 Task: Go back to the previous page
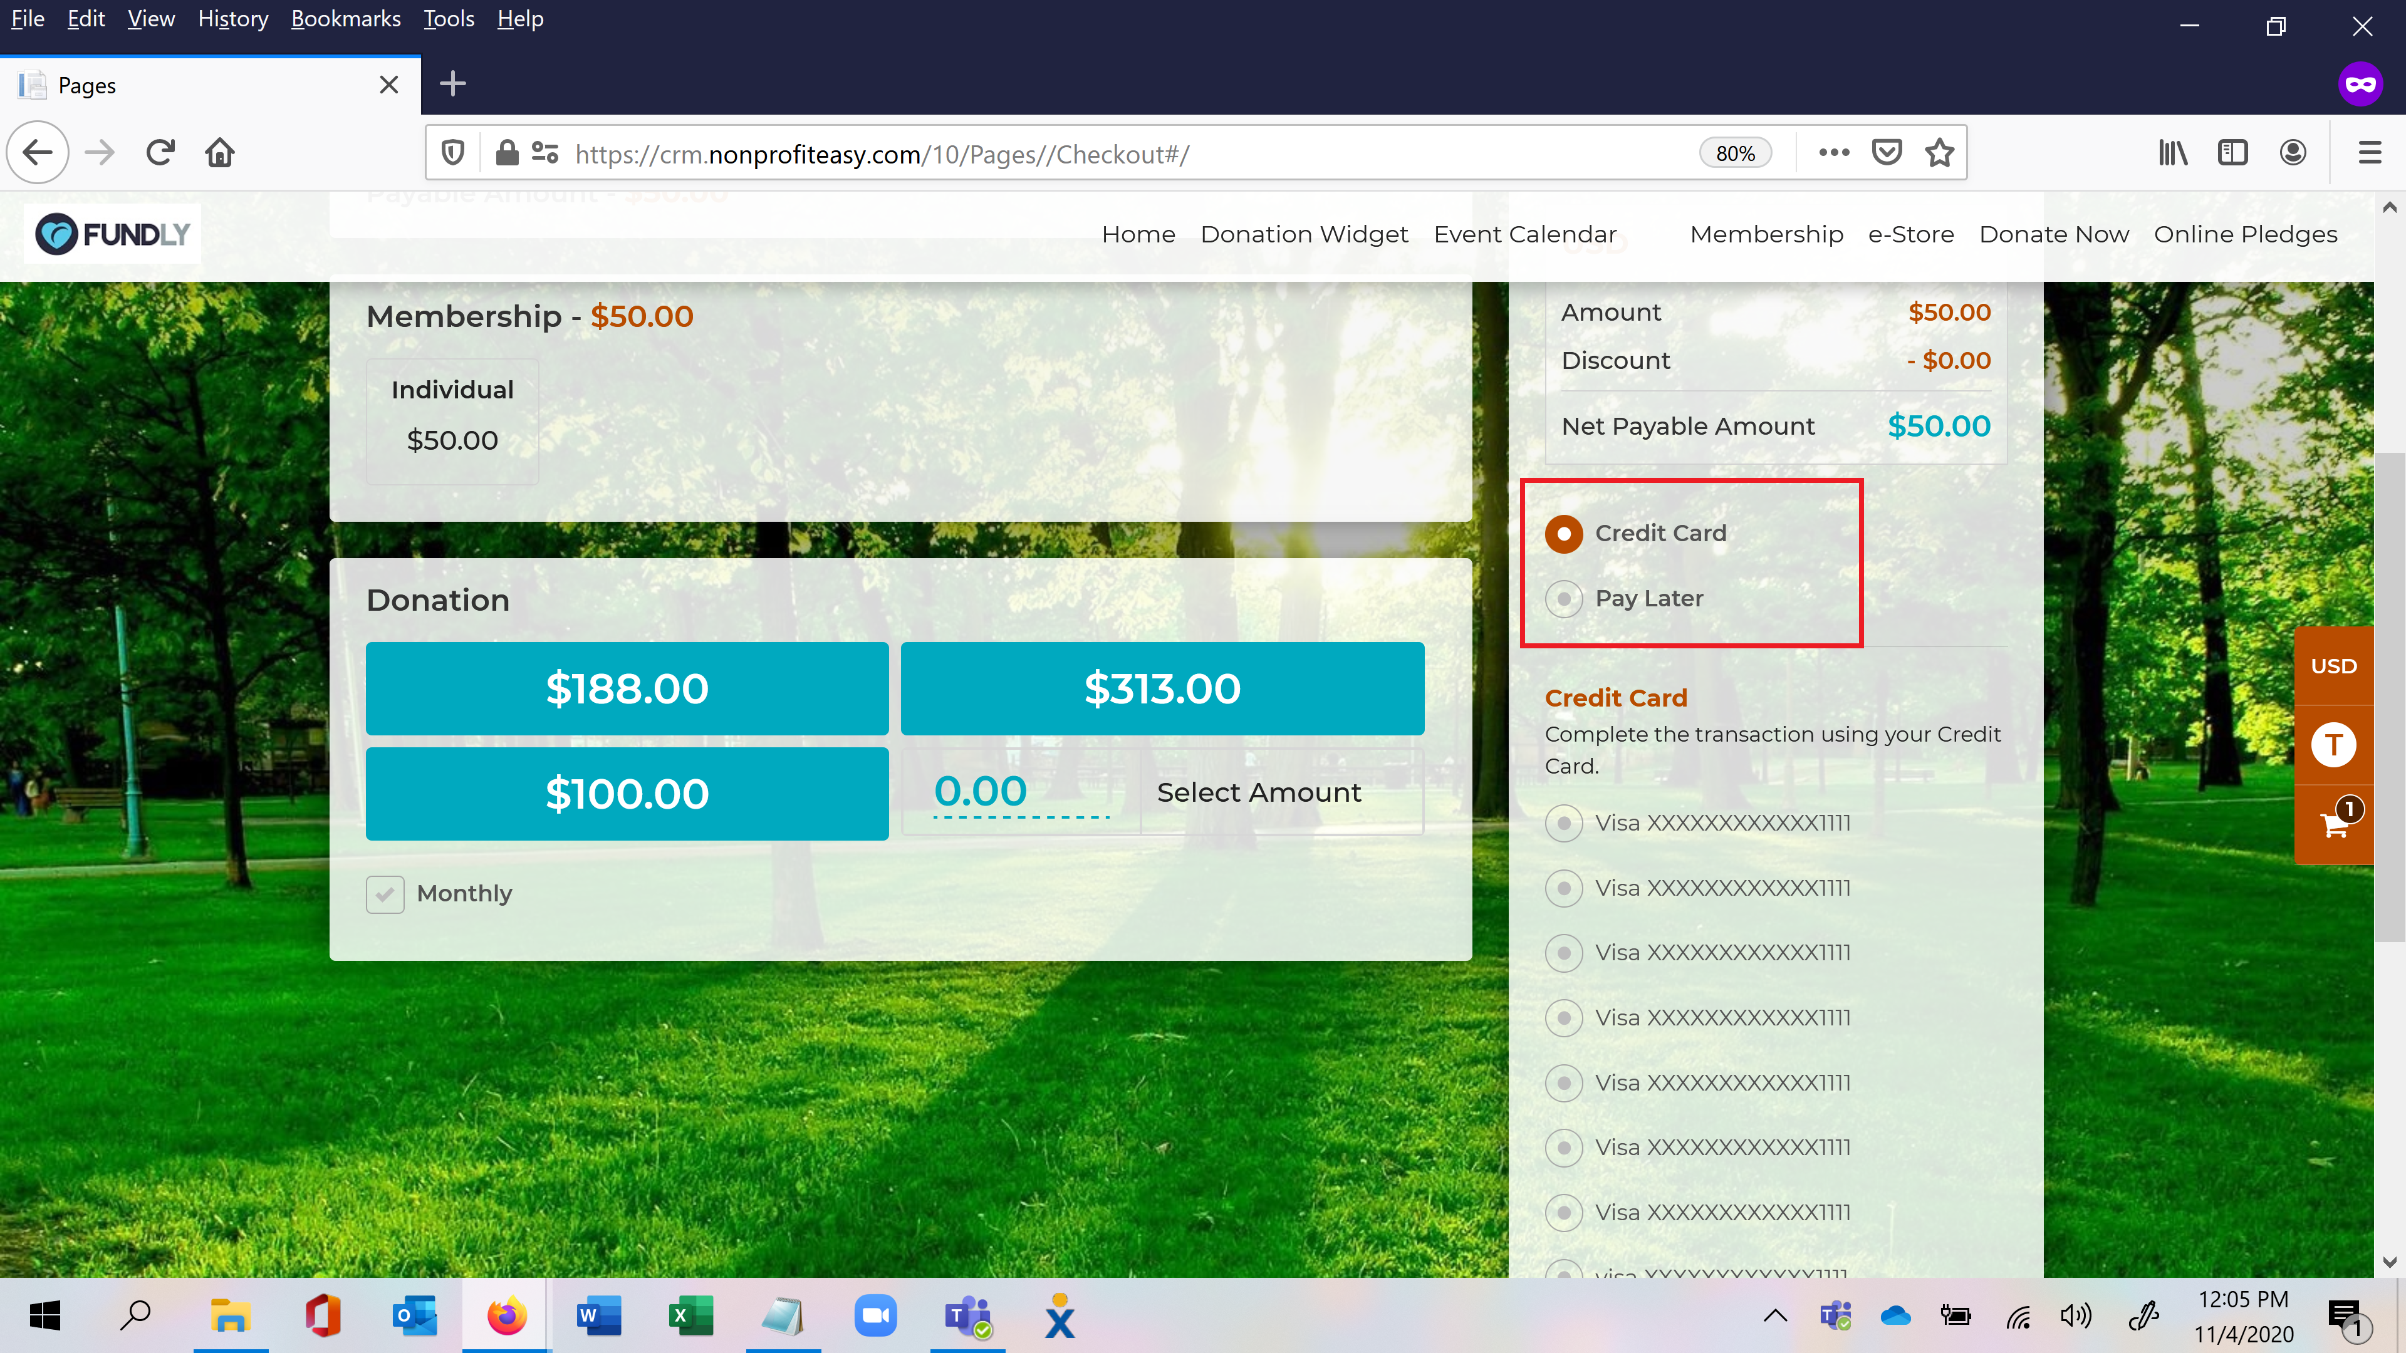pyautogui.click(x=38, y=152)
